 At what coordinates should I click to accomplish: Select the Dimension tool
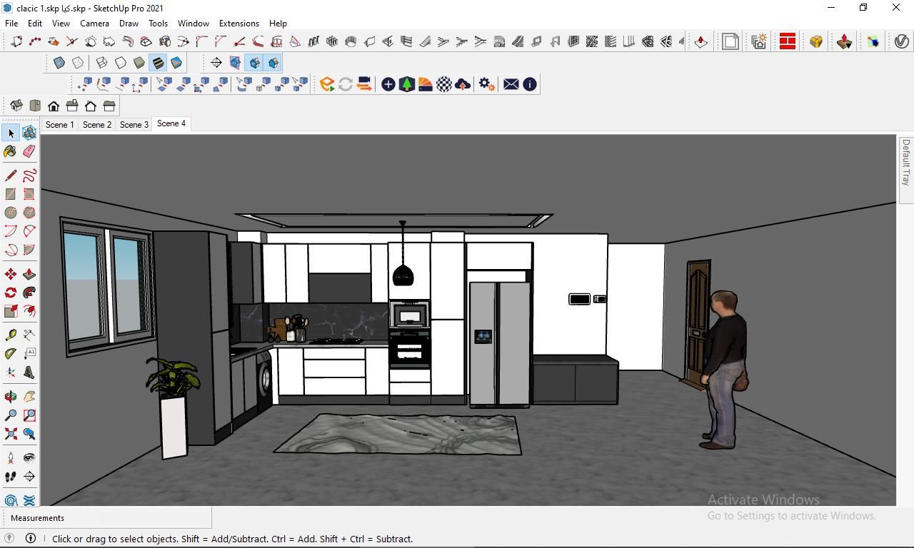29,335
